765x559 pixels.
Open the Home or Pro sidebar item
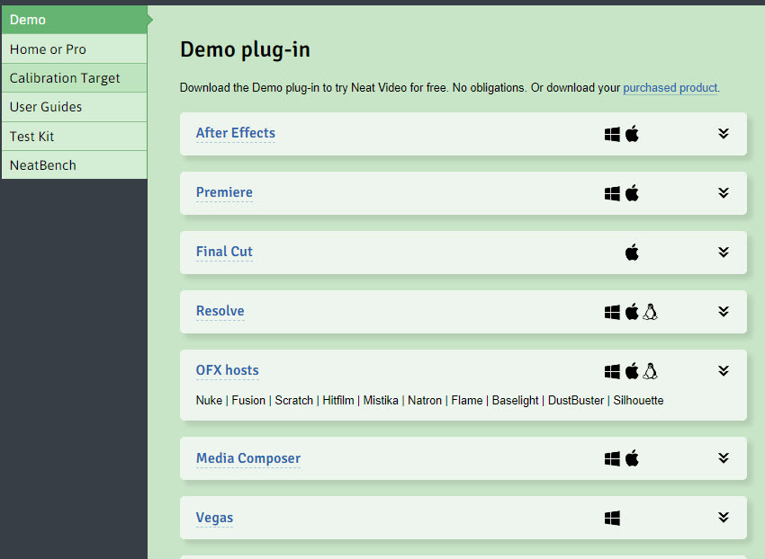[74, 49]
